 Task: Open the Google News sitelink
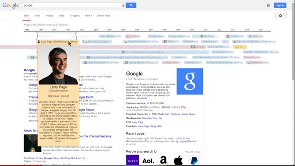(x=87, y=109)
